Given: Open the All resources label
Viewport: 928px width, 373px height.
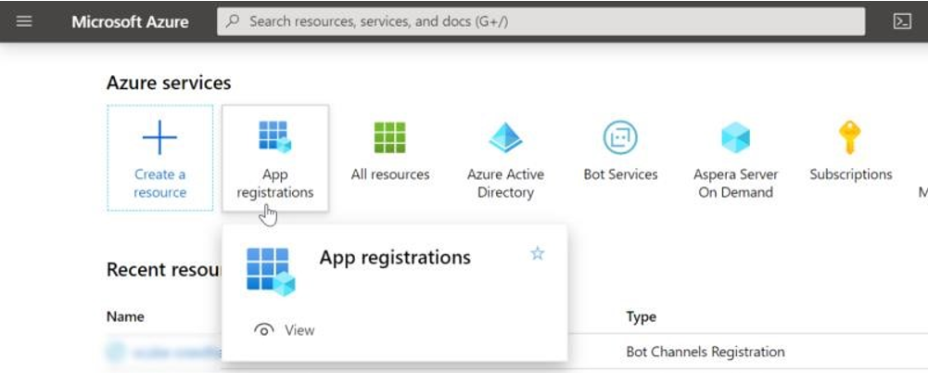Looking at the screenshot, I should click(x=390, y=174).
